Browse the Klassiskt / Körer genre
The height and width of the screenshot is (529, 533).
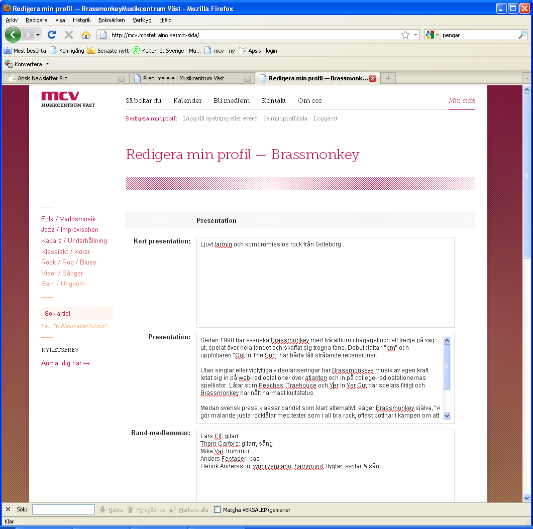pos(66,251)
